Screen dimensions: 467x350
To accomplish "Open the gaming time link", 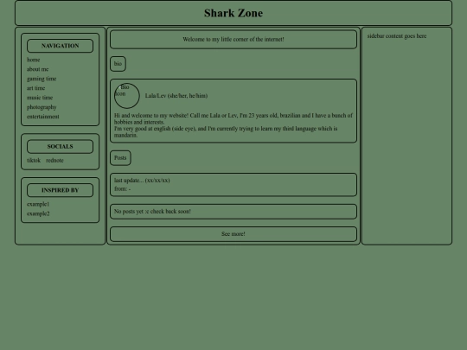I will 42,79.
